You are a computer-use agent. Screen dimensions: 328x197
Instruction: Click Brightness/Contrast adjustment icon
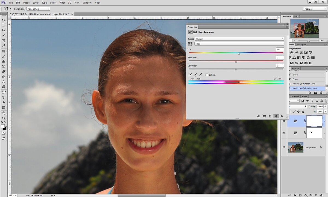tap(292, 52)
